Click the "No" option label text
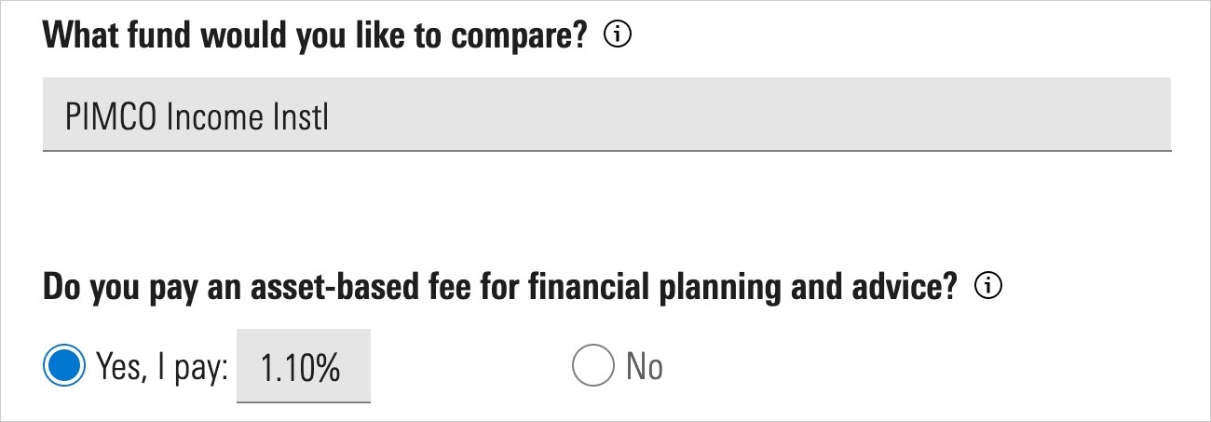Image resolution: width=1211 pixels, height=422 pixels. 645,367
